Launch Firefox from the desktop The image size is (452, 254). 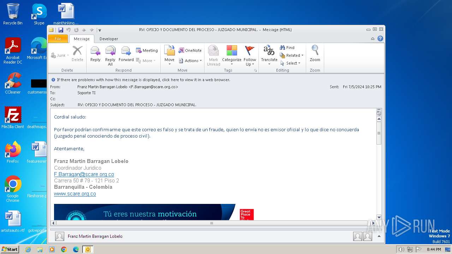click(x=13, y=152)
